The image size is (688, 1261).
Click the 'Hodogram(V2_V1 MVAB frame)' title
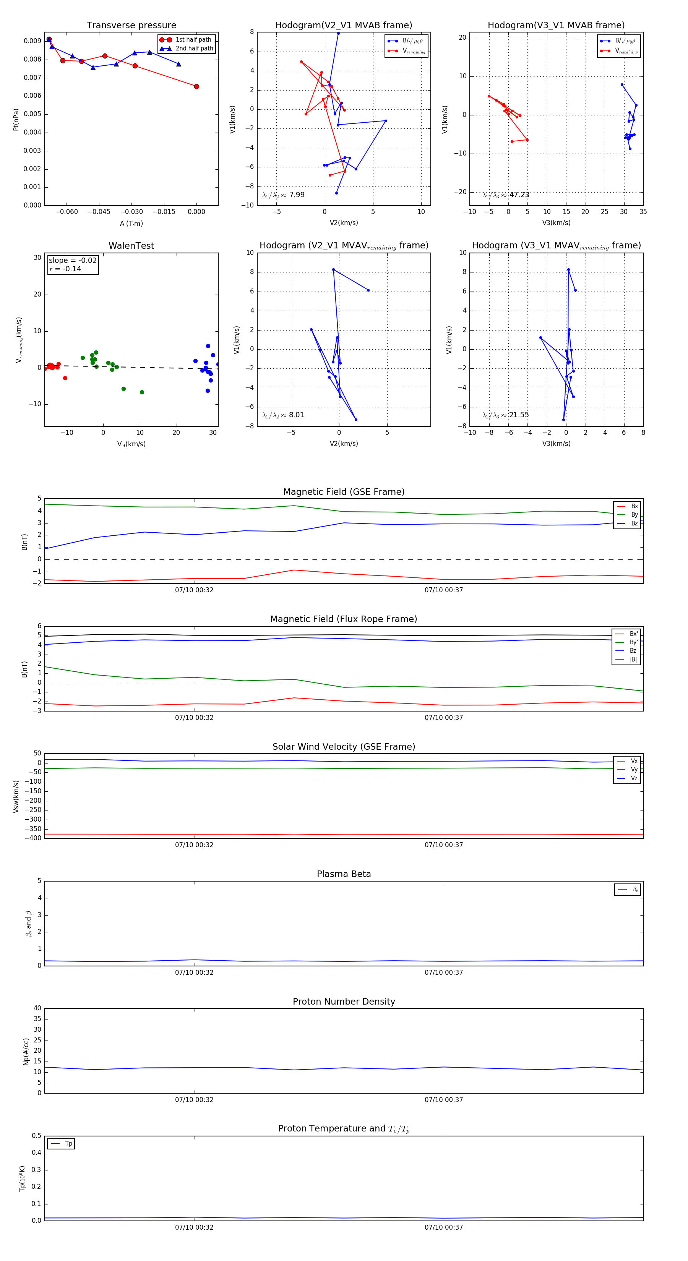point(344,26)
